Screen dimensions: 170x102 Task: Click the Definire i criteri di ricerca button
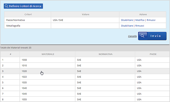23,6
